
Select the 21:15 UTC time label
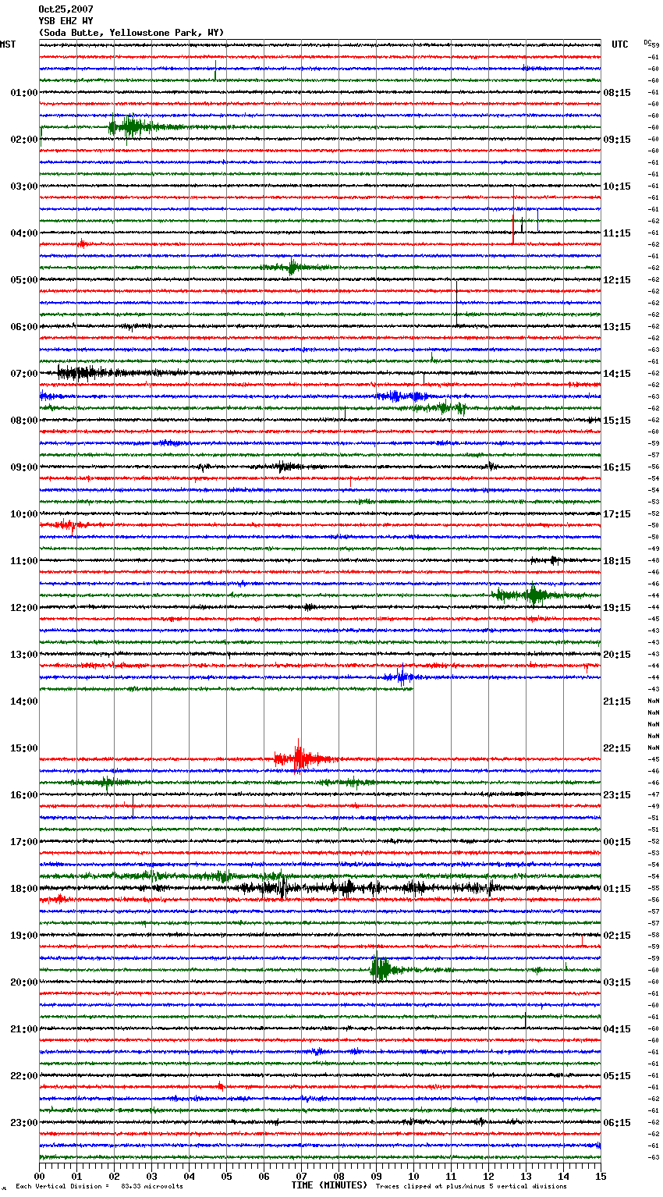[617, 702]
